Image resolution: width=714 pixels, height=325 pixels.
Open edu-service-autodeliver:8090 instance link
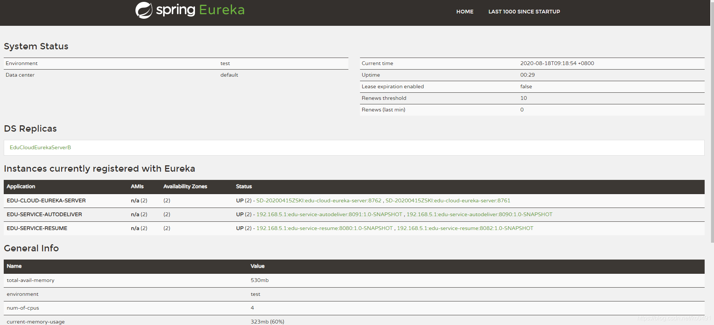click(x=479, y=214)
